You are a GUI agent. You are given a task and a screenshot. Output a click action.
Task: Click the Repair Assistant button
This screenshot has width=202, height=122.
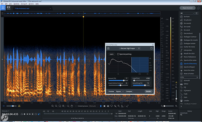(x=187, y=8)
